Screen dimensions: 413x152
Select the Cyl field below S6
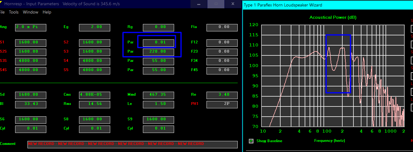[x=31, y=129]
